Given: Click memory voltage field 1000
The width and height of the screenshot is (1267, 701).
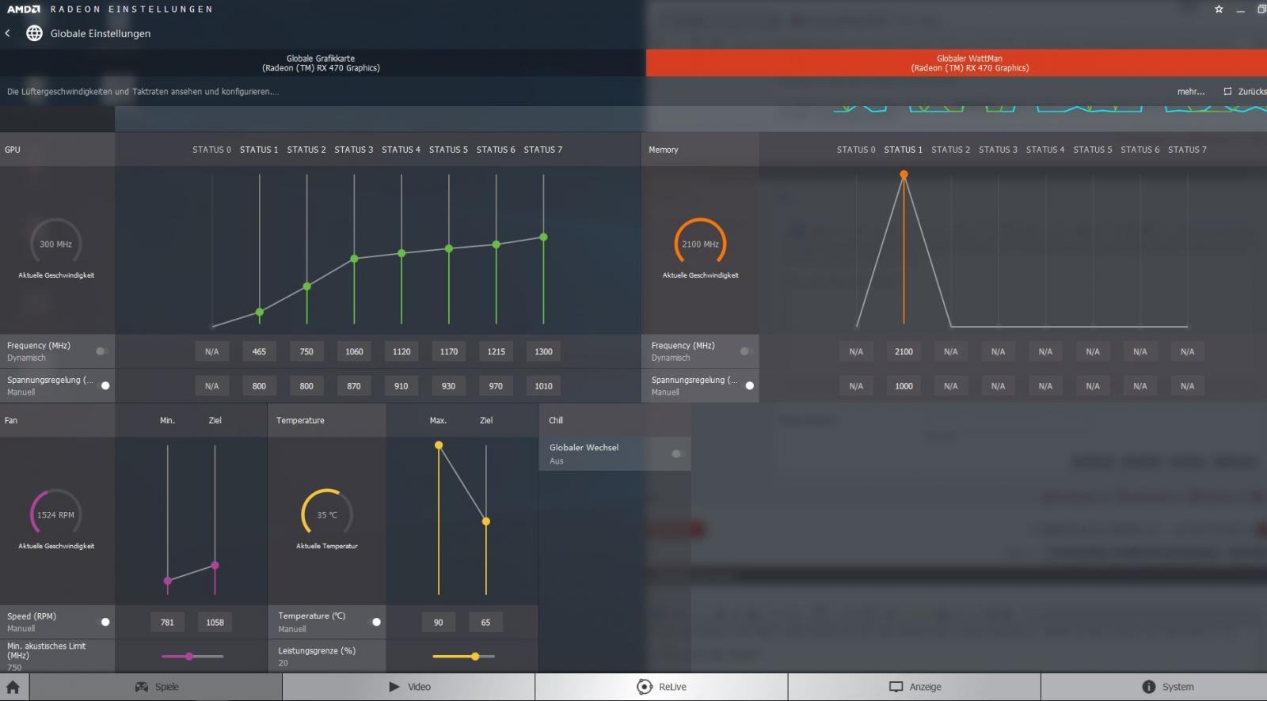Looking at the screenshot, I should coord(904,386).
